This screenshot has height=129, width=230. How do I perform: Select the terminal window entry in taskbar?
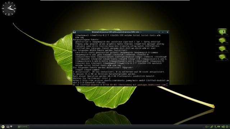pos(23,126)
